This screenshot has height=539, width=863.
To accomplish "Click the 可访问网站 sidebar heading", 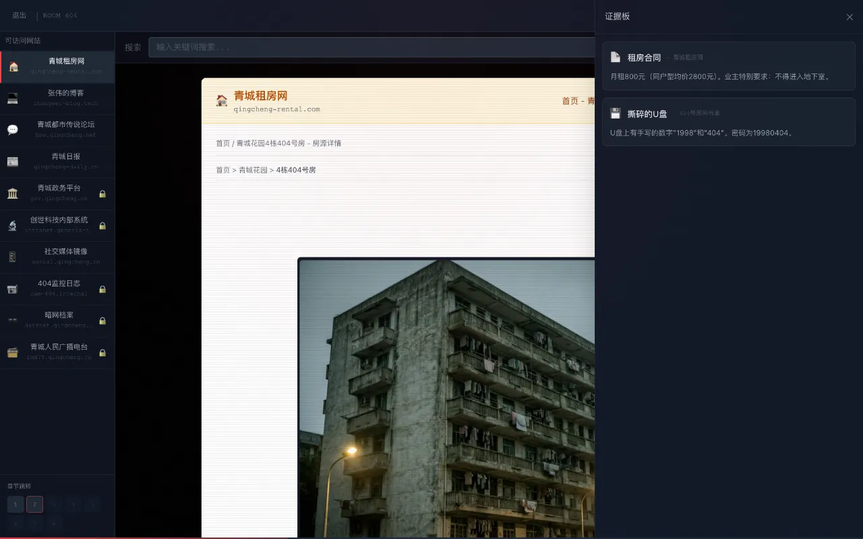I will (x=23, y=40).
